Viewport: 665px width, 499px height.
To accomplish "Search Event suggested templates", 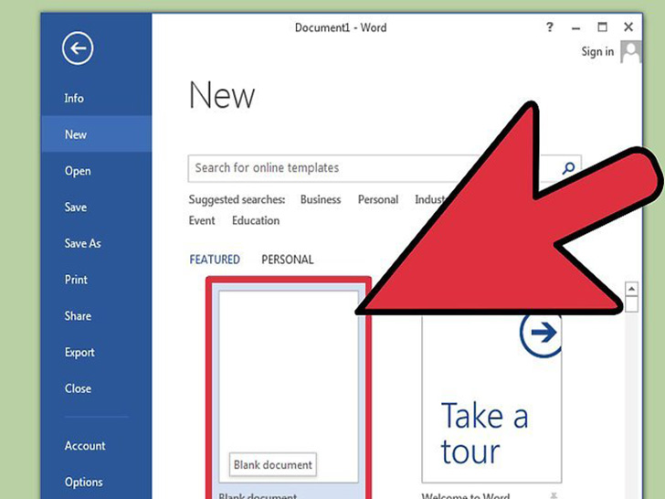I will click(202, 220).
